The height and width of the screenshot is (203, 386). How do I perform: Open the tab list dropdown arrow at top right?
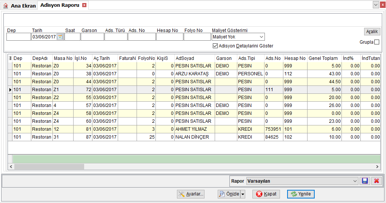coord(376,5)
